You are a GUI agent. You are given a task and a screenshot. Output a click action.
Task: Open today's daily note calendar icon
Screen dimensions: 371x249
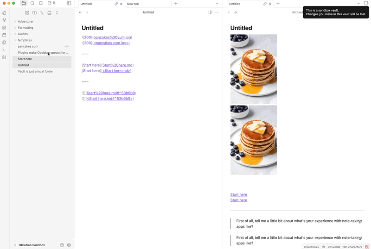[5, 35]
